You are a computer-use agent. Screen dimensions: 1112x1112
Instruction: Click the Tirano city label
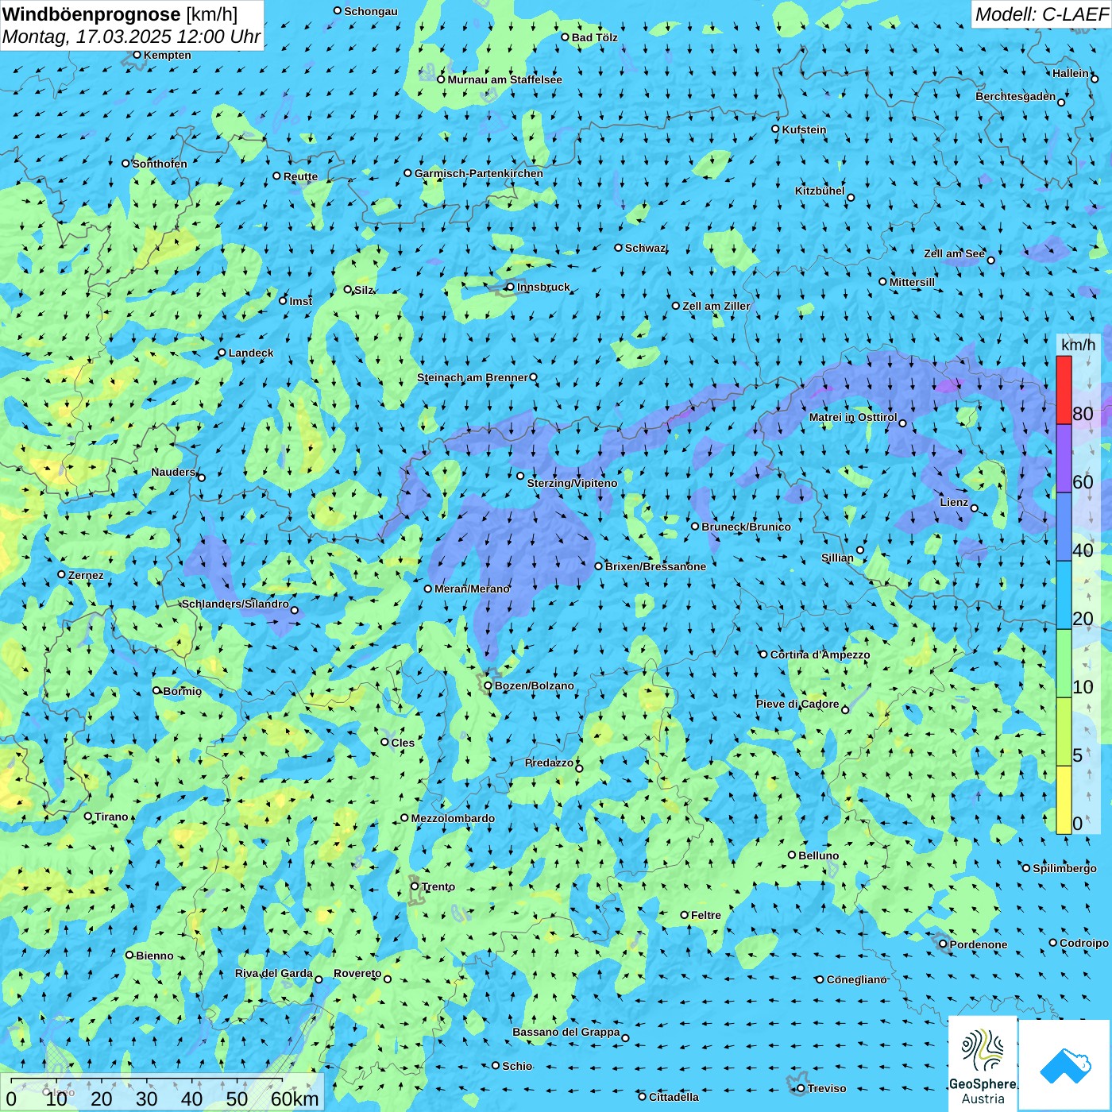coord(111,817)
